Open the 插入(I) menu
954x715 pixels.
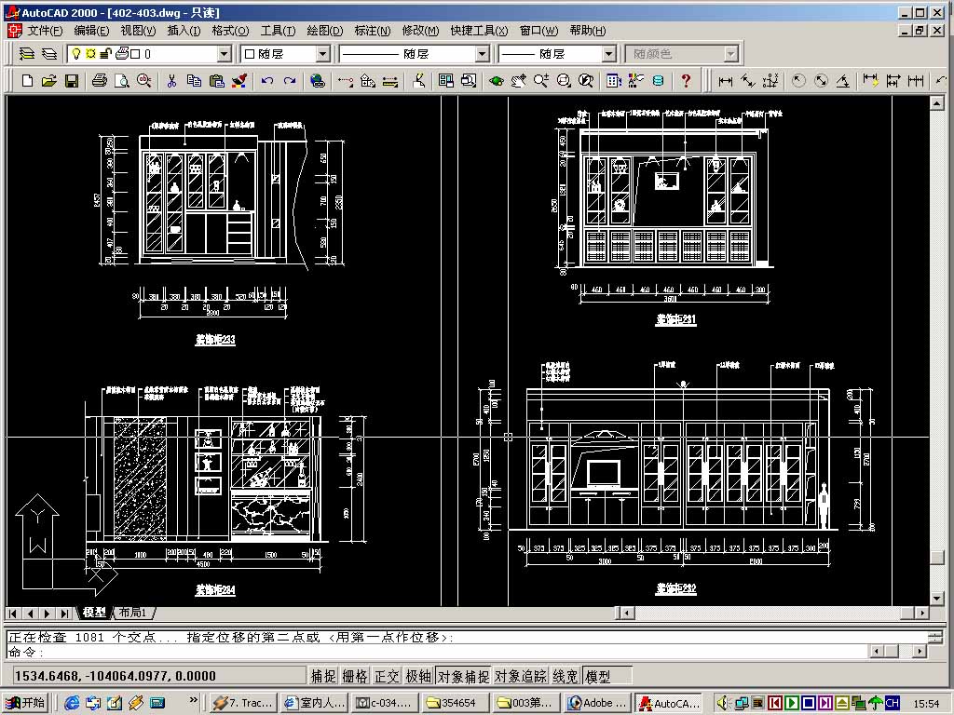[x=184, y=31]
